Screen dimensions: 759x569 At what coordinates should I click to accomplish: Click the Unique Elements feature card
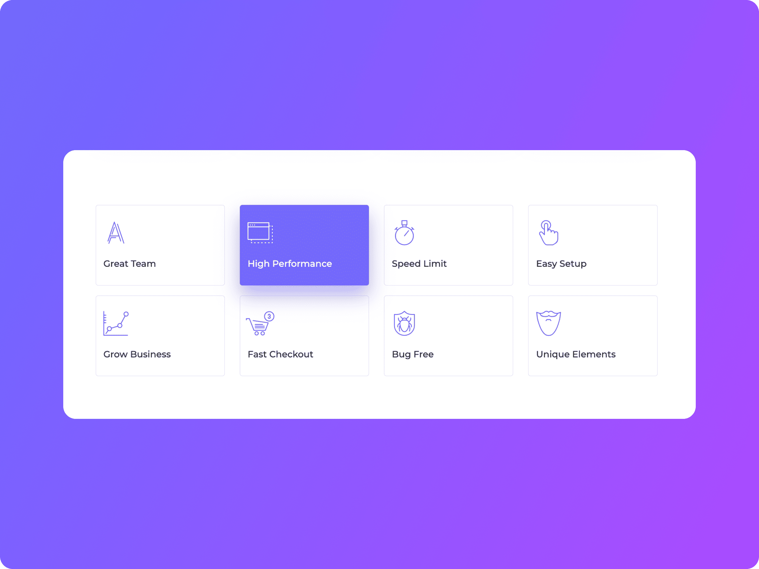[x=592, y=335]
